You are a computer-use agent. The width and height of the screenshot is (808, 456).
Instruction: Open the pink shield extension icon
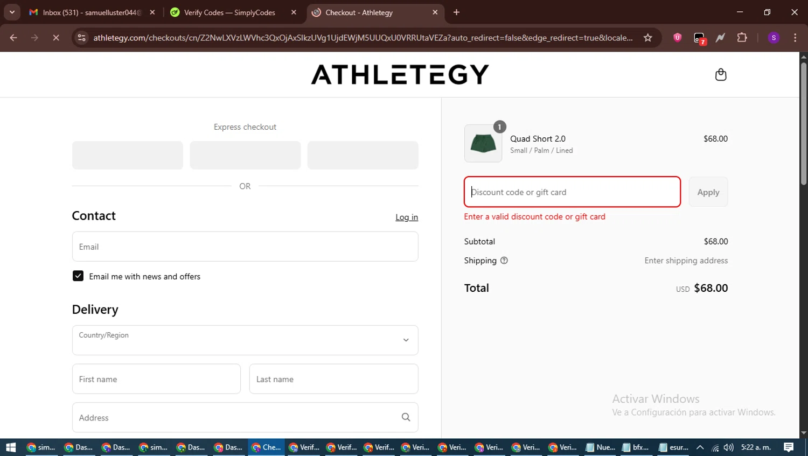(x=678, y=38)
